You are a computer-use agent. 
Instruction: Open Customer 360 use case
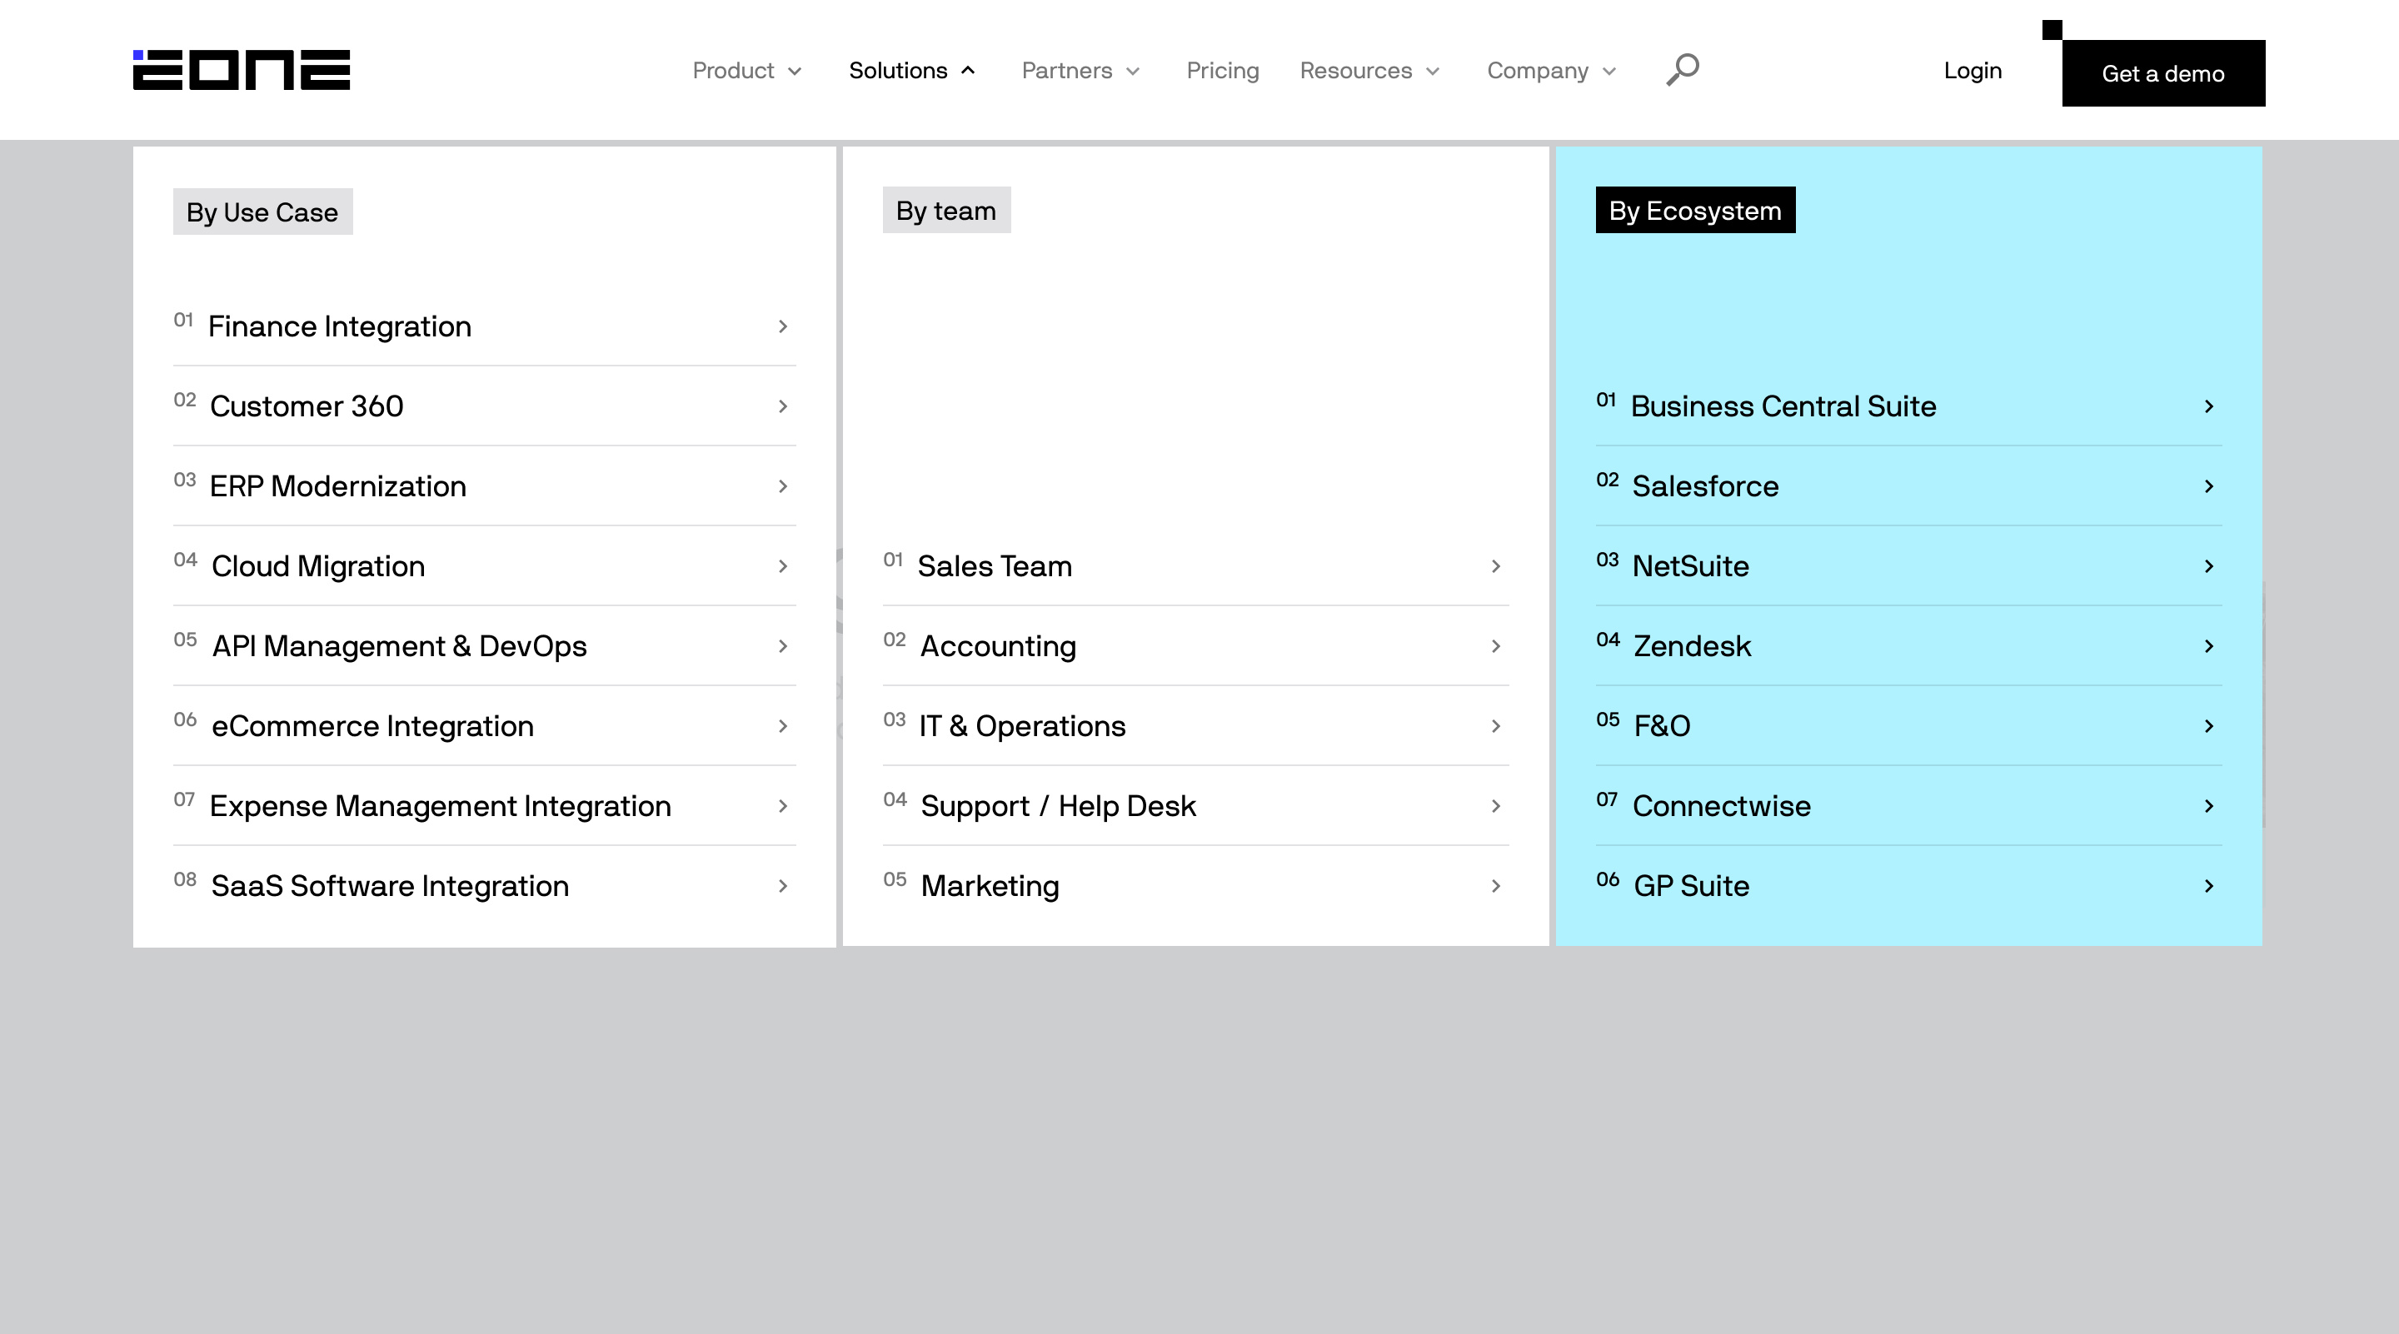point(484,407)
